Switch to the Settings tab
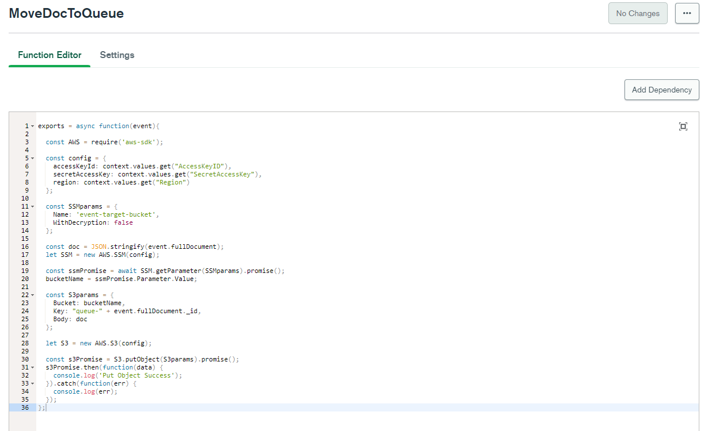This screenshot has width=712, height=431. pyautogui.click(x=117, y=55)
